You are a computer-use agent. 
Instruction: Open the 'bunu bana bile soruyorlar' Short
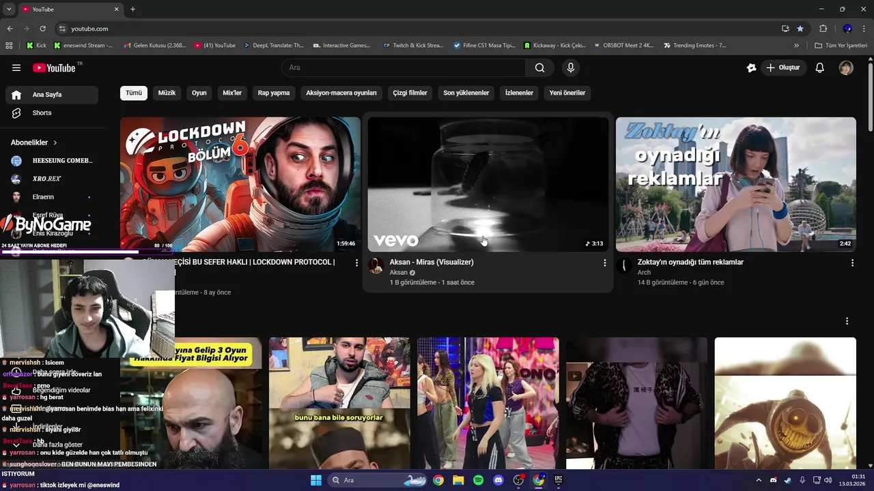(x=339, y=403)
